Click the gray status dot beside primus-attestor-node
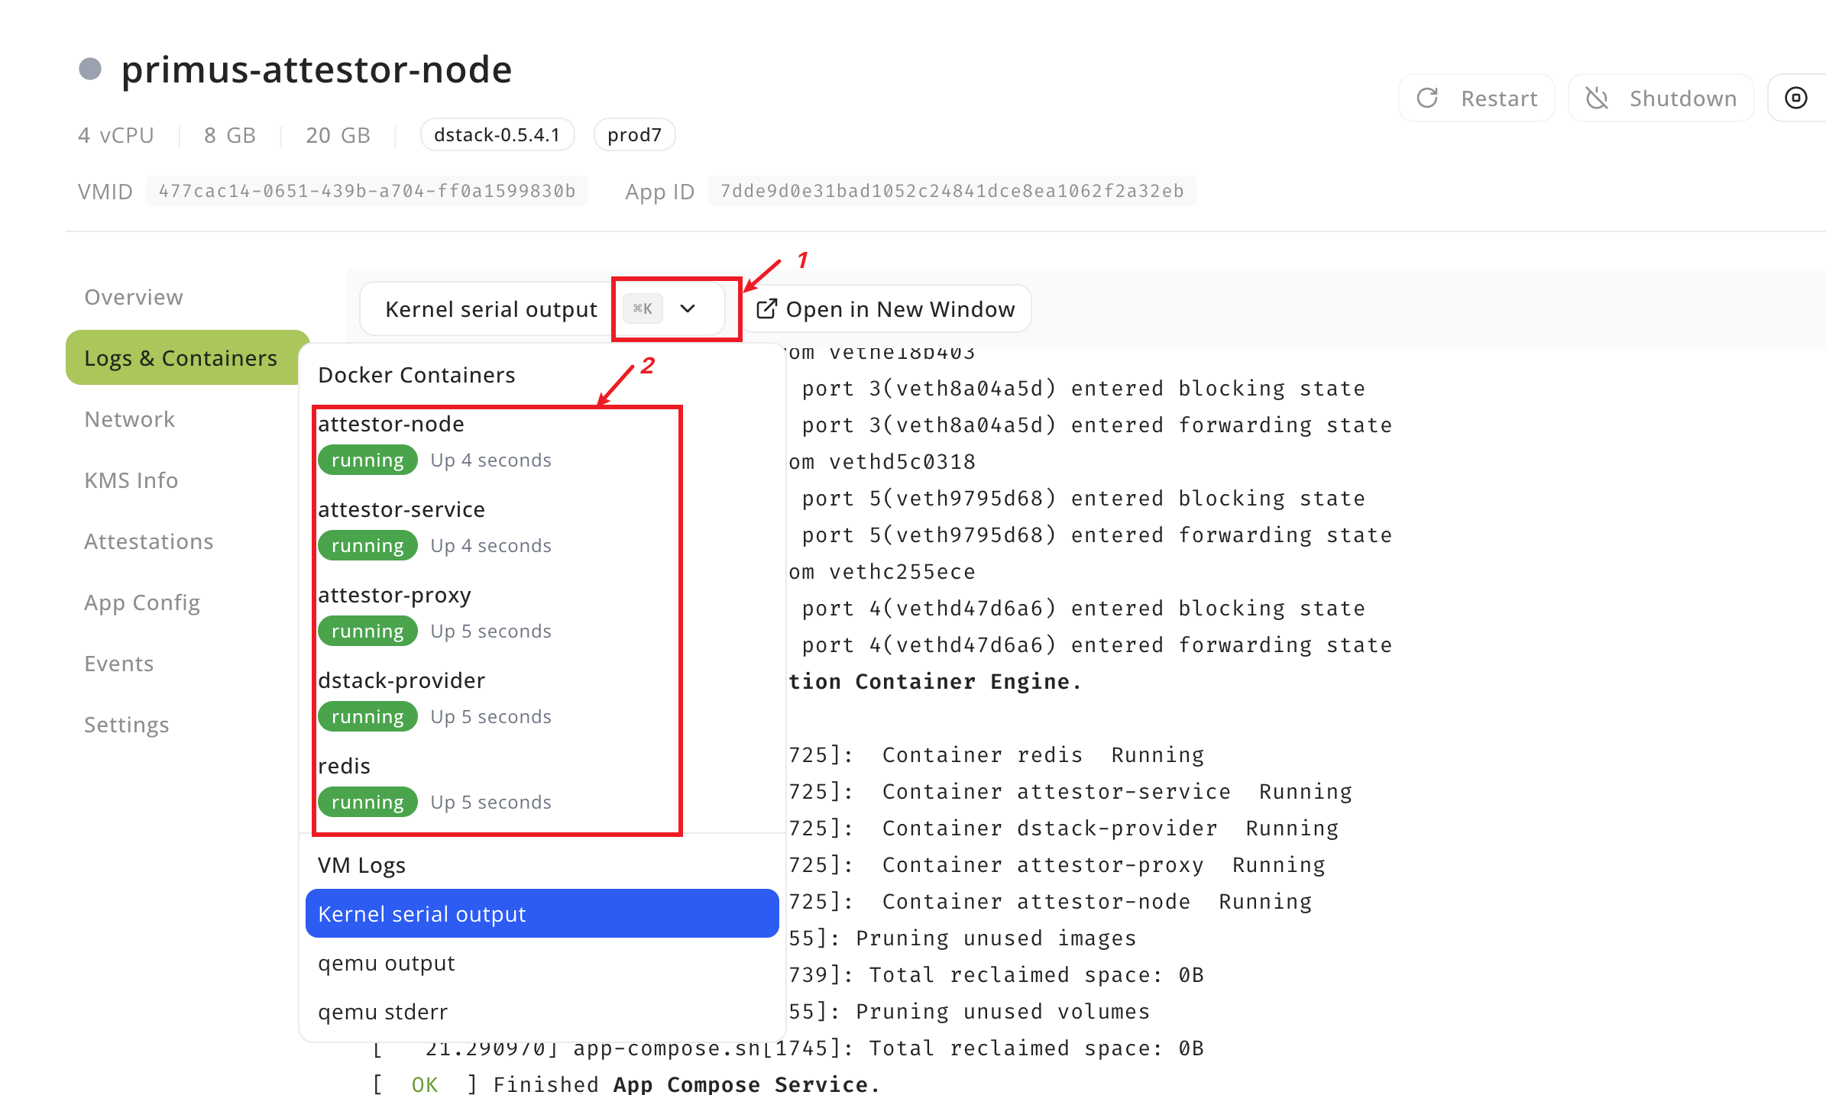Image resolution: width=1826 pixels, height=1095 pixels. pyautogui.click(x=90, y=69)
